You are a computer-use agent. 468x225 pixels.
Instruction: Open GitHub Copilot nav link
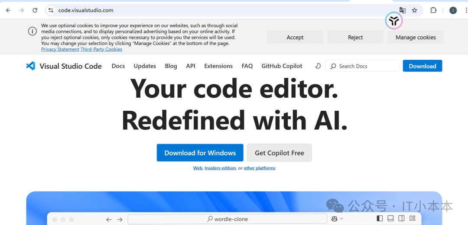[282, 66]
